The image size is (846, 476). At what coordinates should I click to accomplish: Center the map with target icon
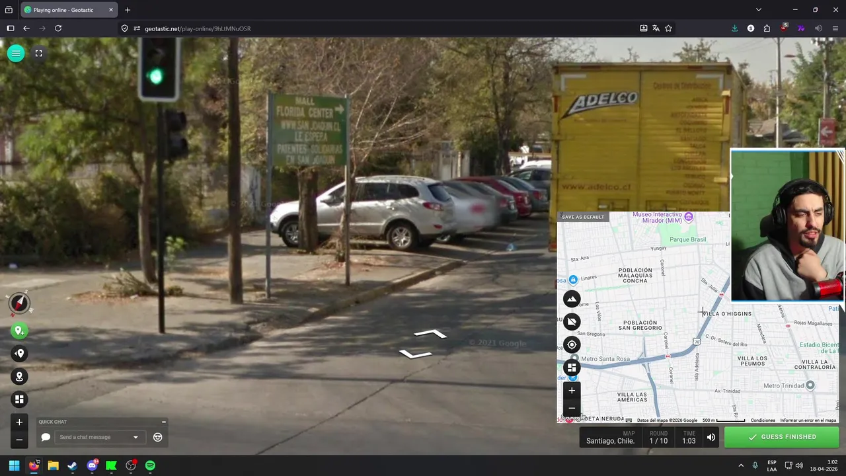point(572,344)
